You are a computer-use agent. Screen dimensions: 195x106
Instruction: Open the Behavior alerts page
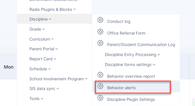click(121, 88)
